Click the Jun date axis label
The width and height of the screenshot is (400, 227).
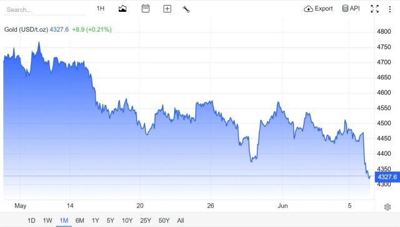[x=282, y=206]
